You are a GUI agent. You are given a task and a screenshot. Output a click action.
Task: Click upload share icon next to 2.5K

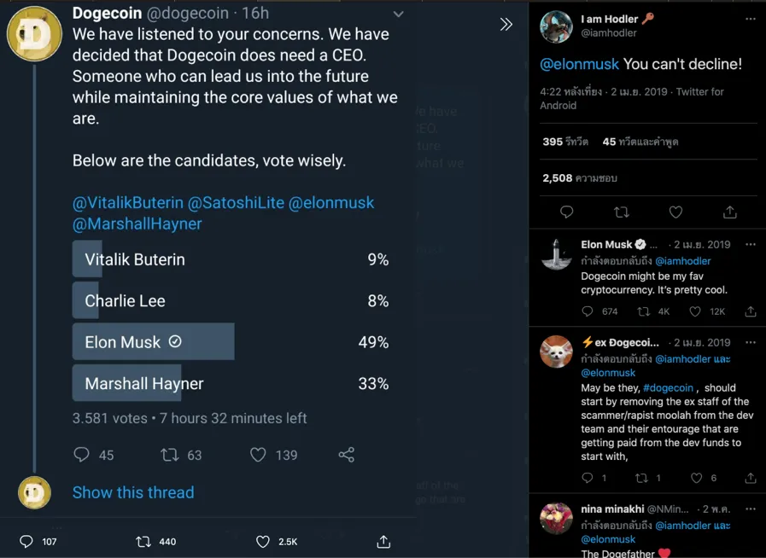coord(383,542)
